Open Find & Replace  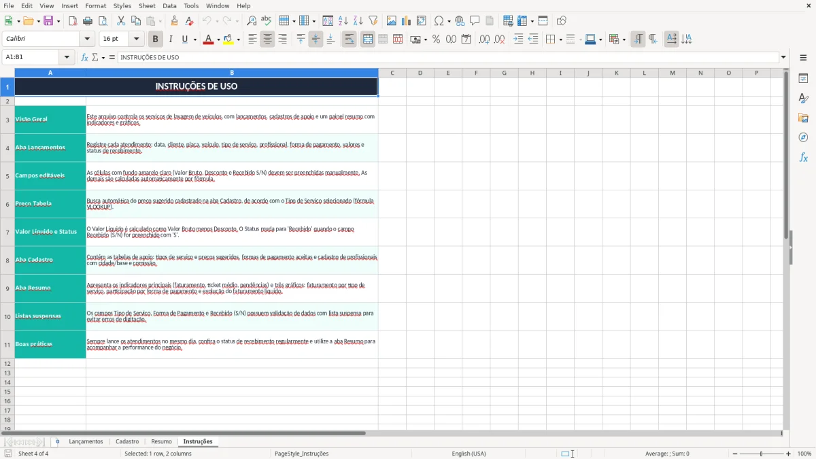(252, 21)
